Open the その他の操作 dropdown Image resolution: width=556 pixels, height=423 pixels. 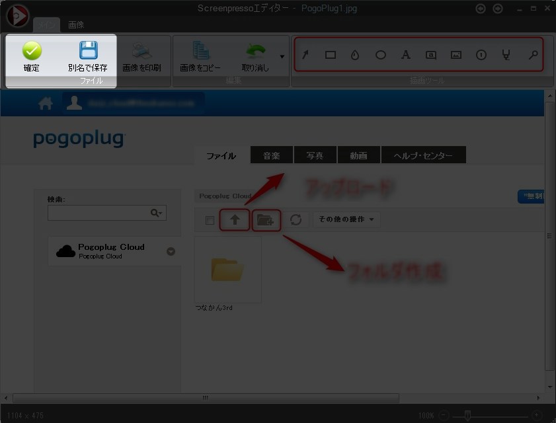pyautogui.click(x=346, y=219)
